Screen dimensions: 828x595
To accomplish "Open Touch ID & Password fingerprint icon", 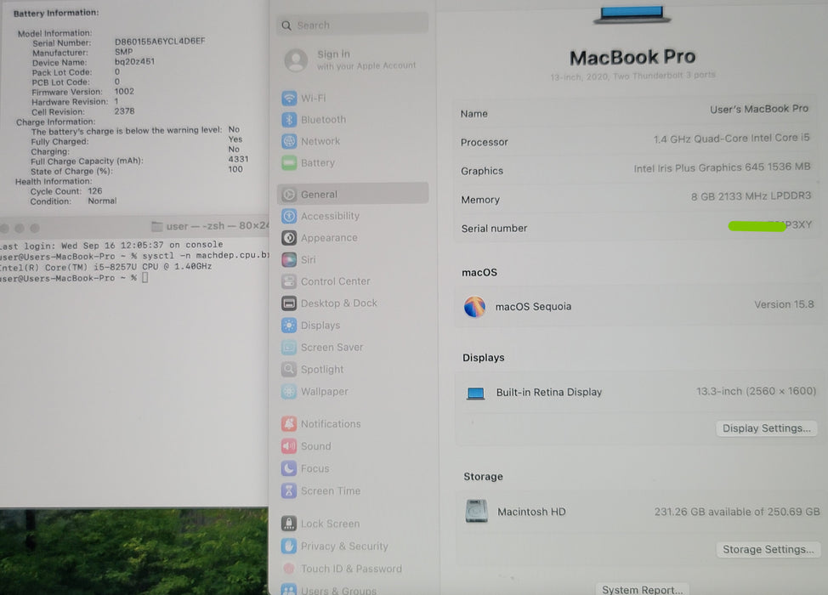I will point(289,569).
